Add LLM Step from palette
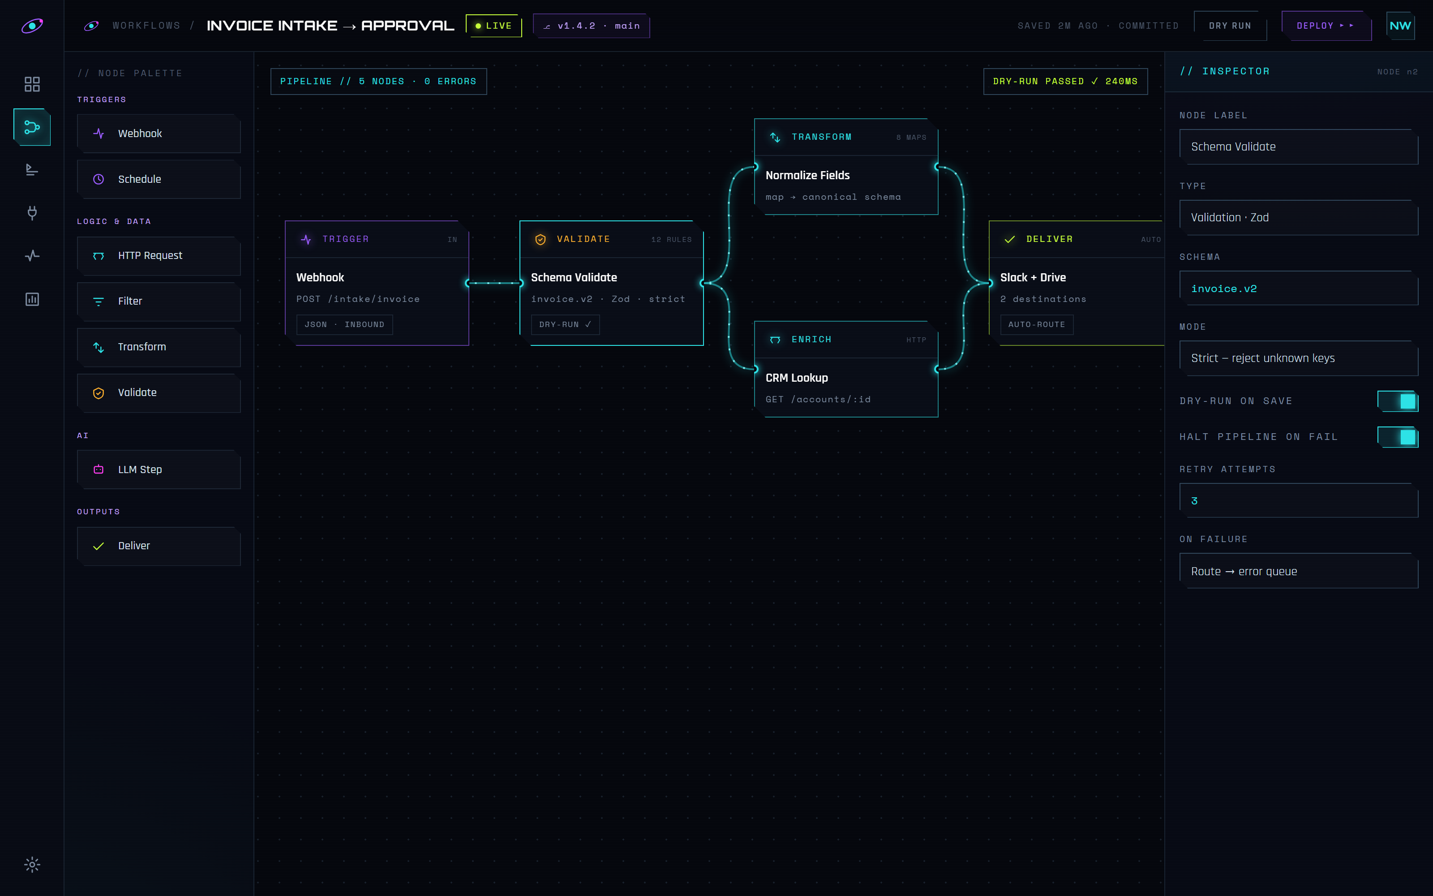The width and height of the screenshot is (1433, 896). click(159, 470)
